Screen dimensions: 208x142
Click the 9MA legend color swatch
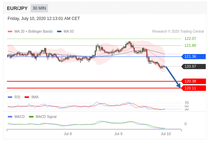[x=27, y=97]
